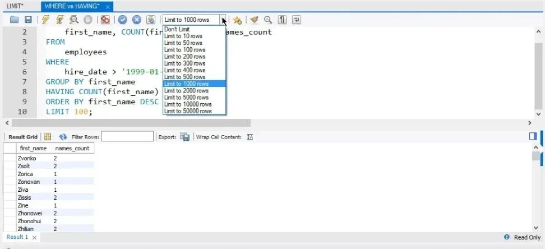The width and height of the screenshot is (545, 249).
Task: Rollback the transaction with the X icon
Action: [x=137, y=20]
